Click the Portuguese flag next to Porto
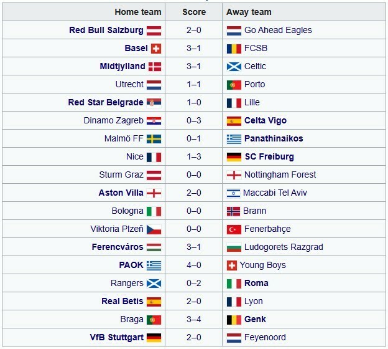Viewport: 388px width, 349px height. pyautogui.click(x=234, y=84)
